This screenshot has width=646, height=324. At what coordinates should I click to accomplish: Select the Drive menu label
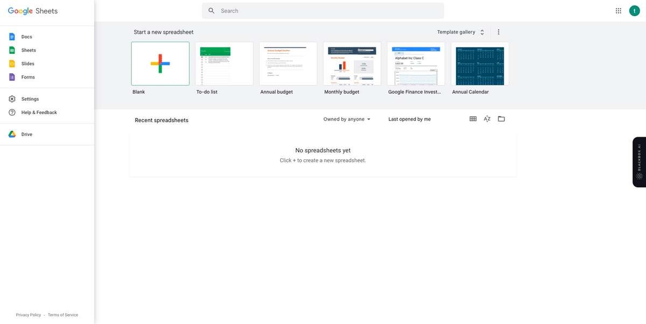[27, 135]
